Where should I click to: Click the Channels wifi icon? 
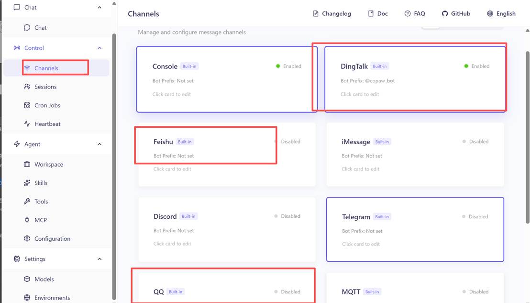point(27,68)
